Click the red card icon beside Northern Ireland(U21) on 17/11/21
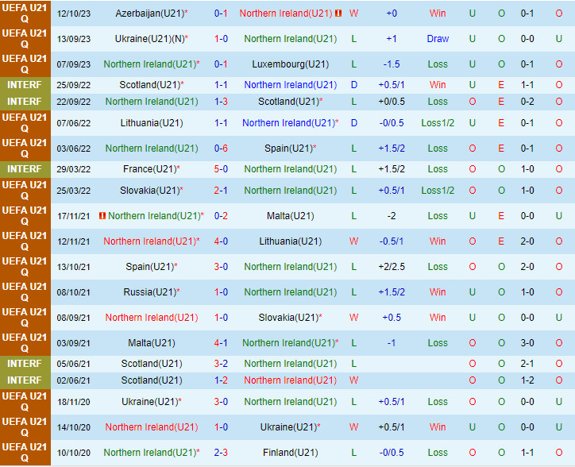 102,216
